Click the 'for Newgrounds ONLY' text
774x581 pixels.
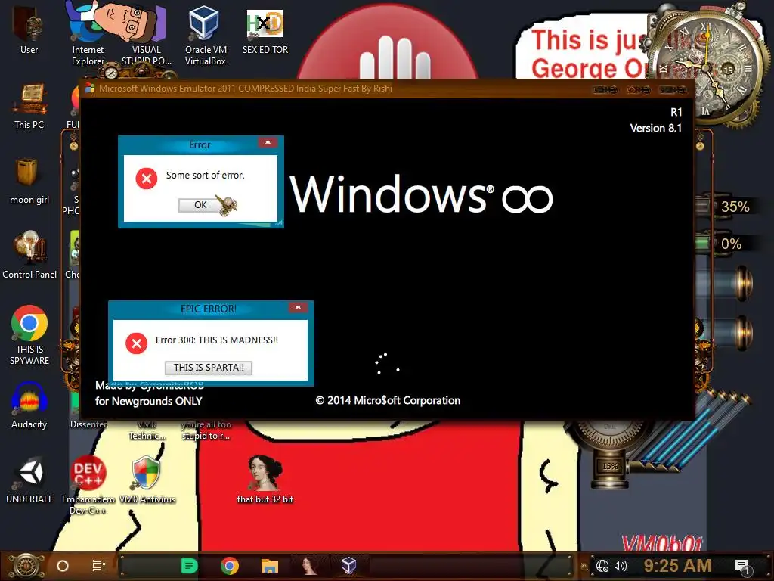(x=149, y=401)
